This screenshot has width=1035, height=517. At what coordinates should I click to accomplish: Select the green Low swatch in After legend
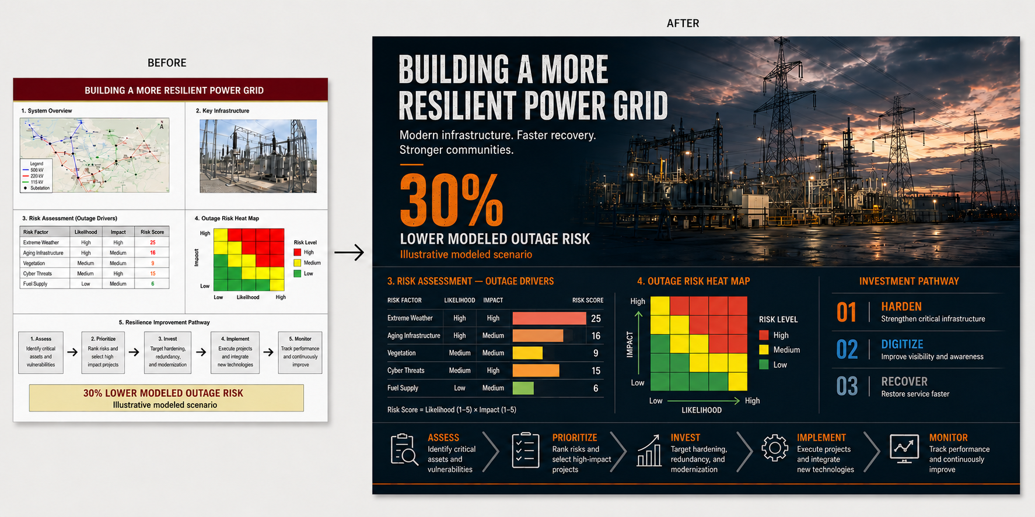pos(764,365)
